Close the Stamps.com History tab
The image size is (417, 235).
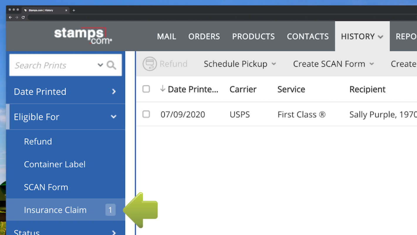[x=66, y=10]
